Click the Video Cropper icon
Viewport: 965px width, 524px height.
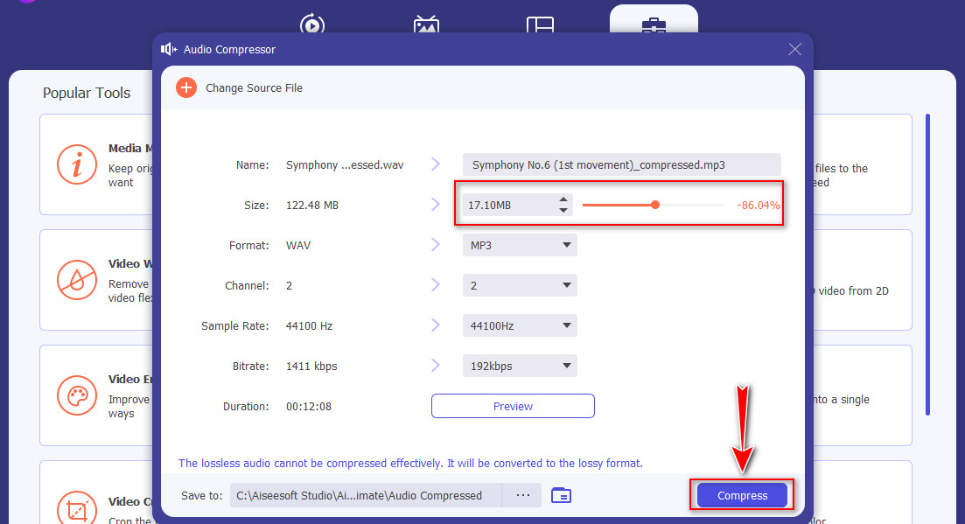76,507
